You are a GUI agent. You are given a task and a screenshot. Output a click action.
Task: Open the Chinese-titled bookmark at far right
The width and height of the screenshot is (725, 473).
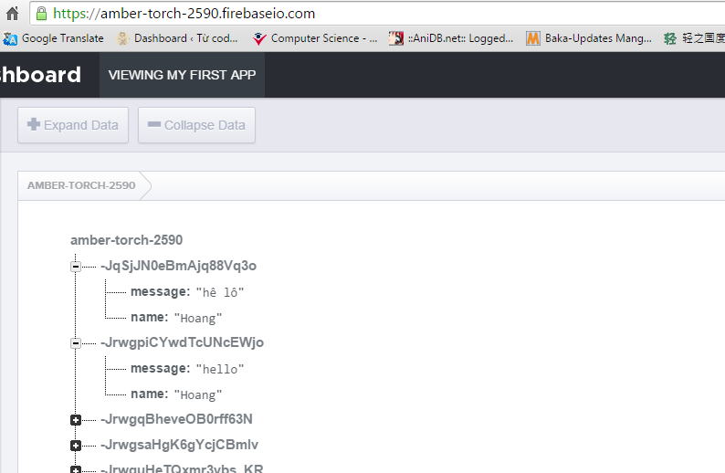click(693, 38)
